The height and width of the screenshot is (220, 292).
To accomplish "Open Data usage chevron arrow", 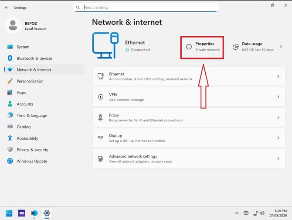I will coord(281,47).
